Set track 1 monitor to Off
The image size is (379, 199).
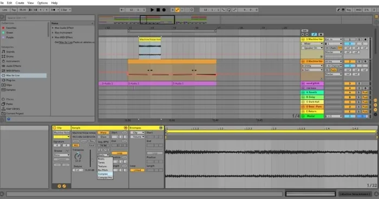340,48
